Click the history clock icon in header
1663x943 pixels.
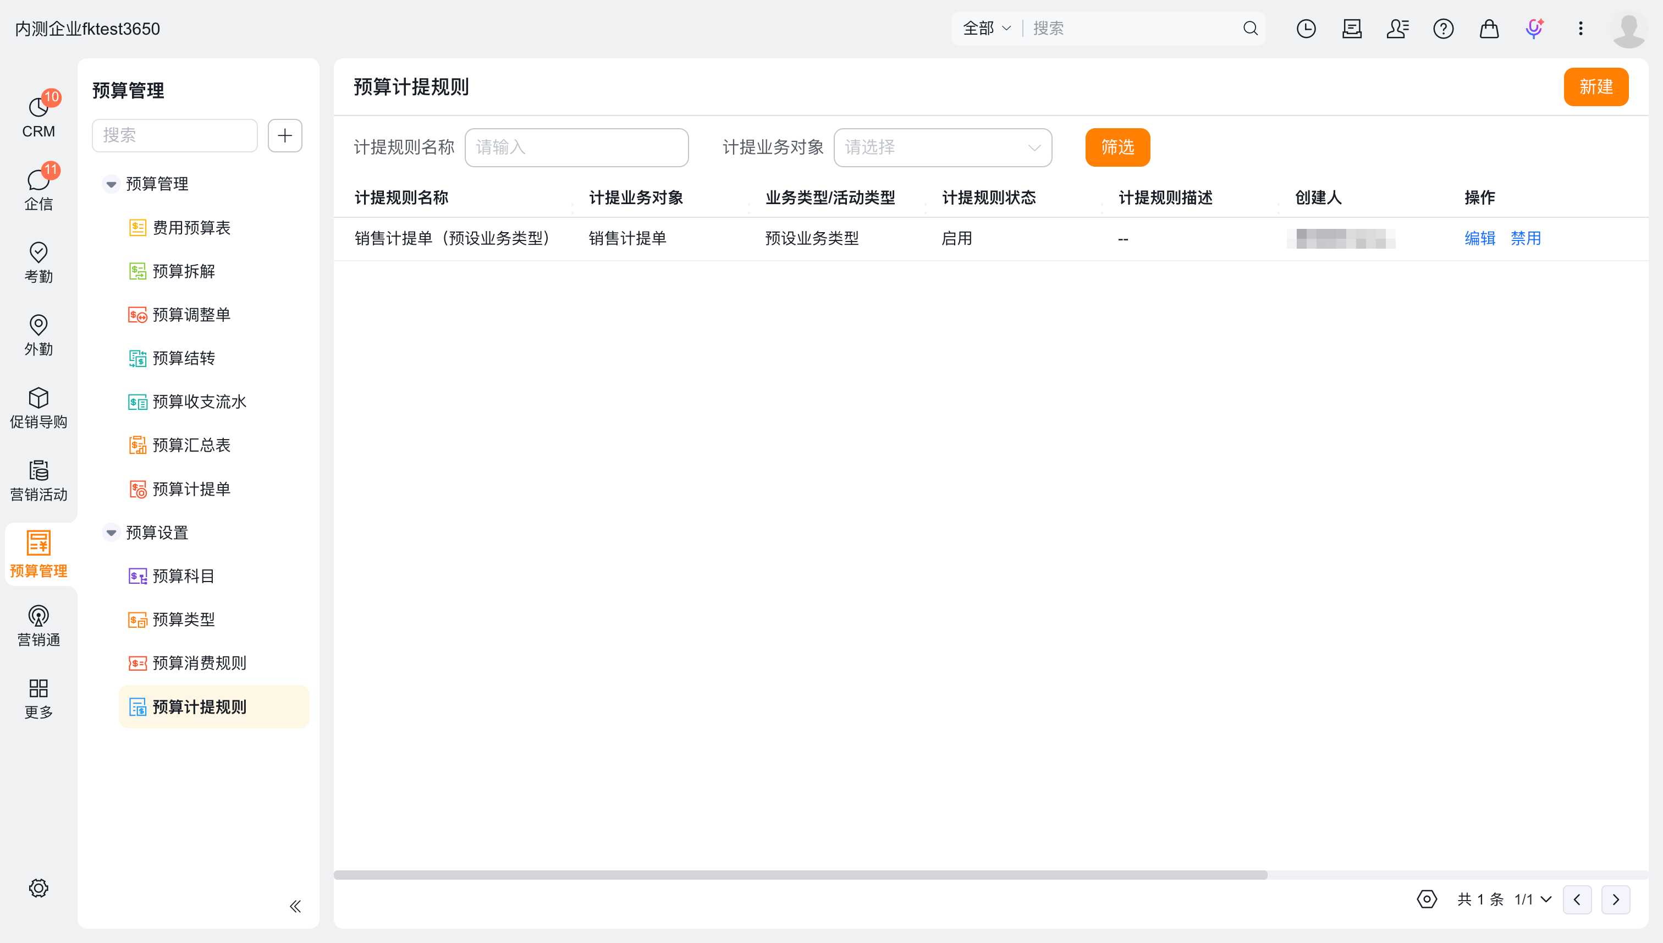pyautogui.click(x=1306, y=29)
